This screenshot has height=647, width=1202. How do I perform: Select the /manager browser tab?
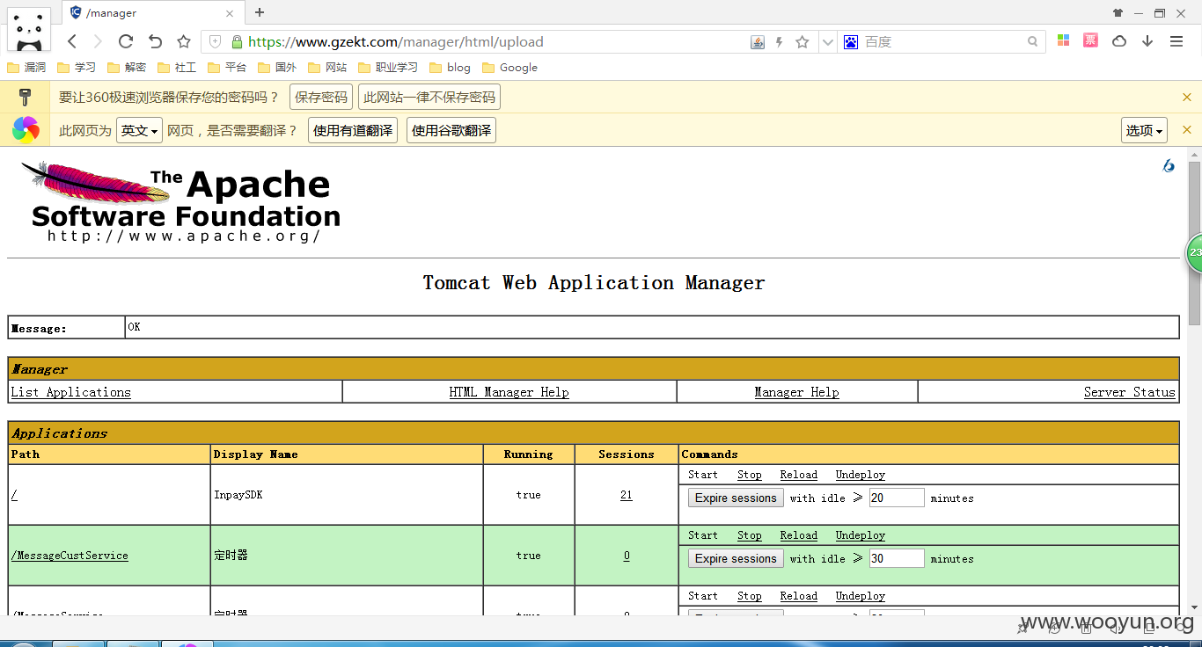pos(153,13)
